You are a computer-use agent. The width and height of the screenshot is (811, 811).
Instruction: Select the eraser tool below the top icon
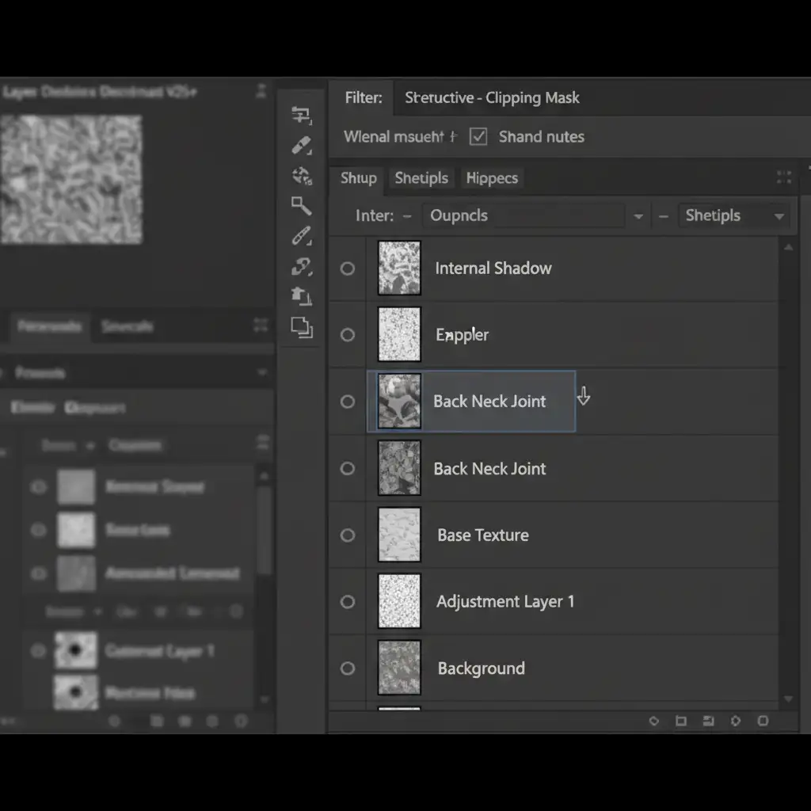[x=301, y=146]
